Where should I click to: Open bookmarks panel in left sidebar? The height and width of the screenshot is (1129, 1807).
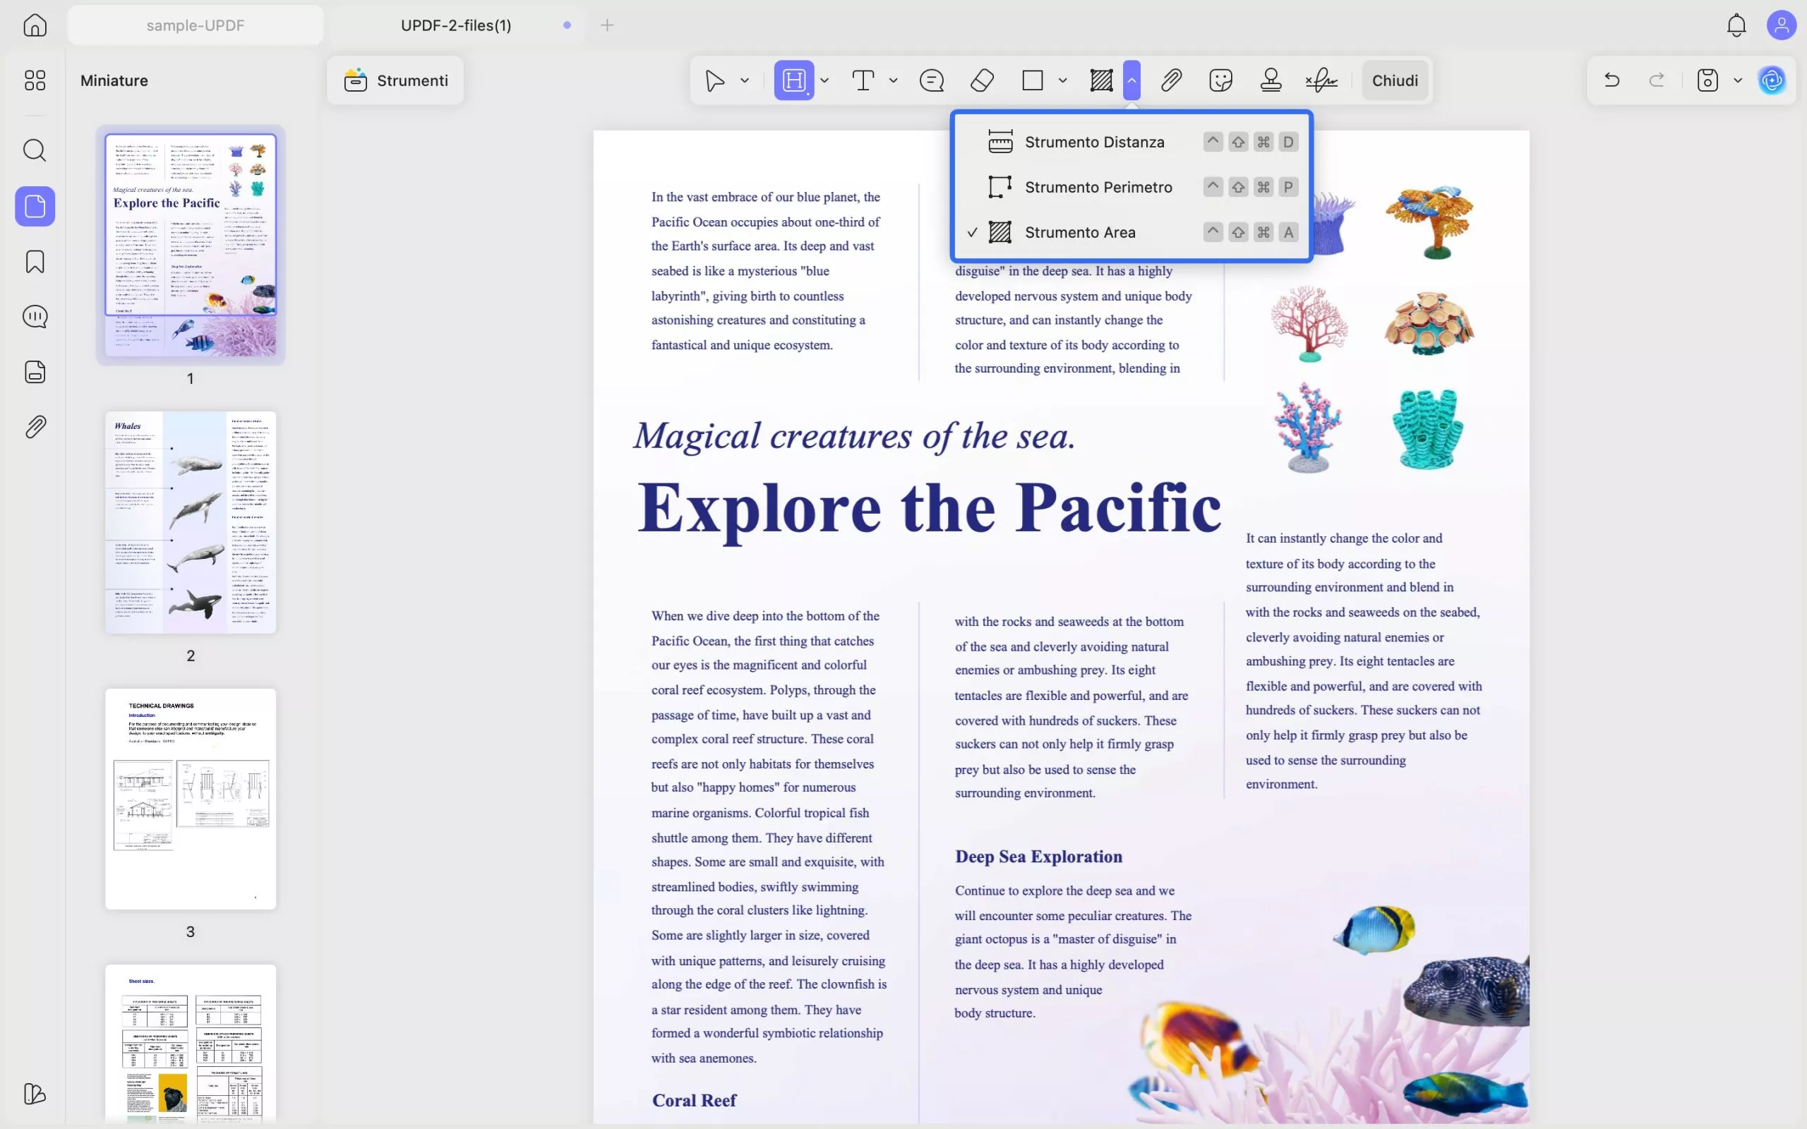click(x=35, y=261)
